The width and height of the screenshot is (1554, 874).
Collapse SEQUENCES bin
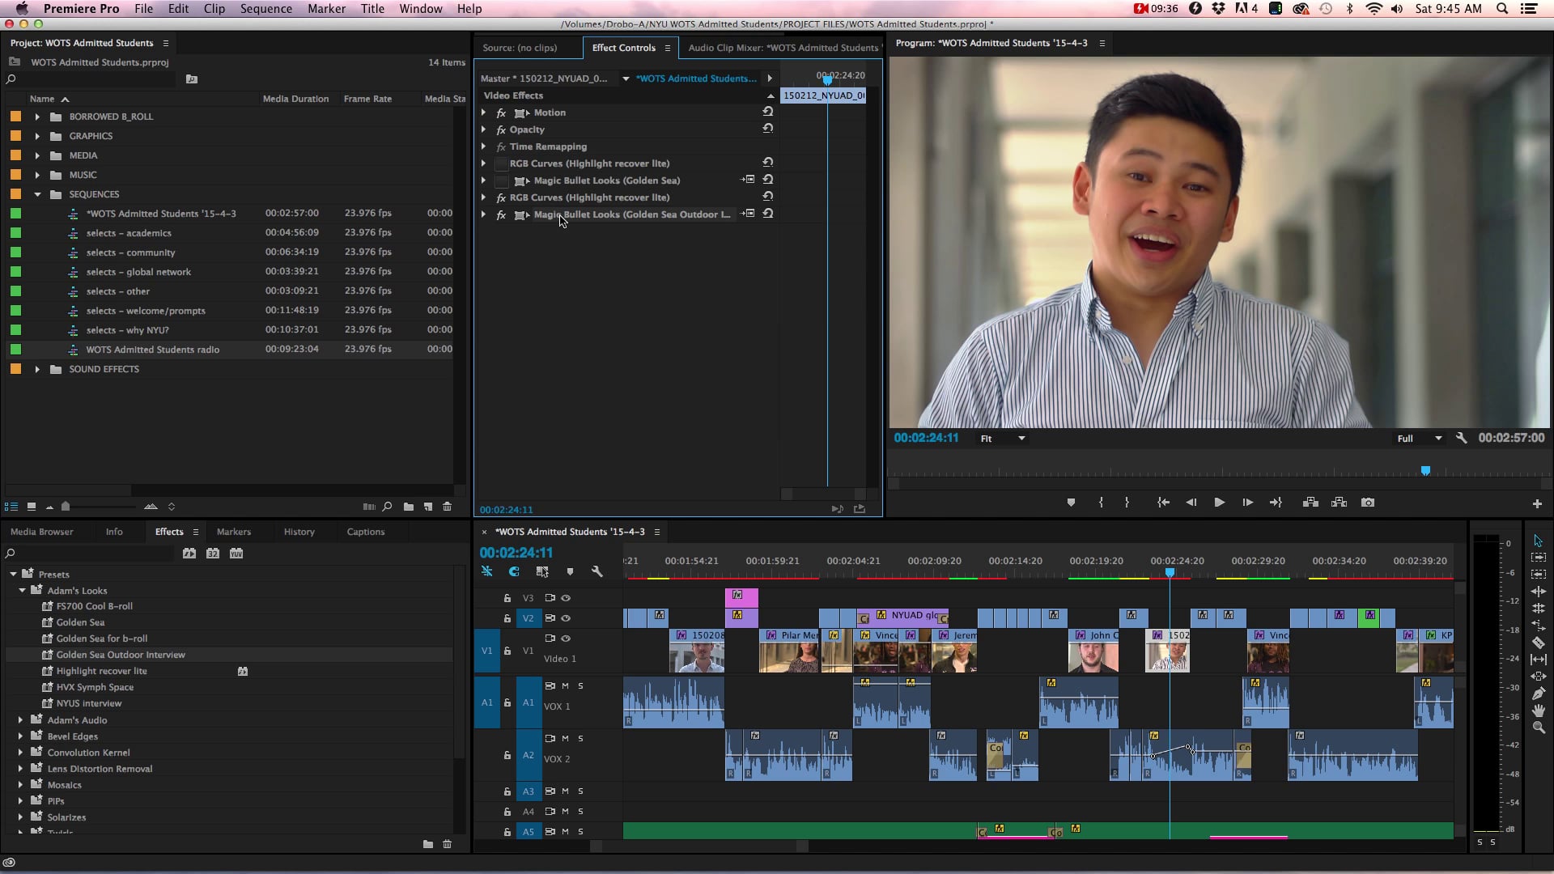pos(37,194)
